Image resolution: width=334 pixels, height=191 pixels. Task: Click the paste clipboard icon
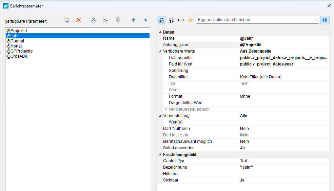click(x=118, y=20)
